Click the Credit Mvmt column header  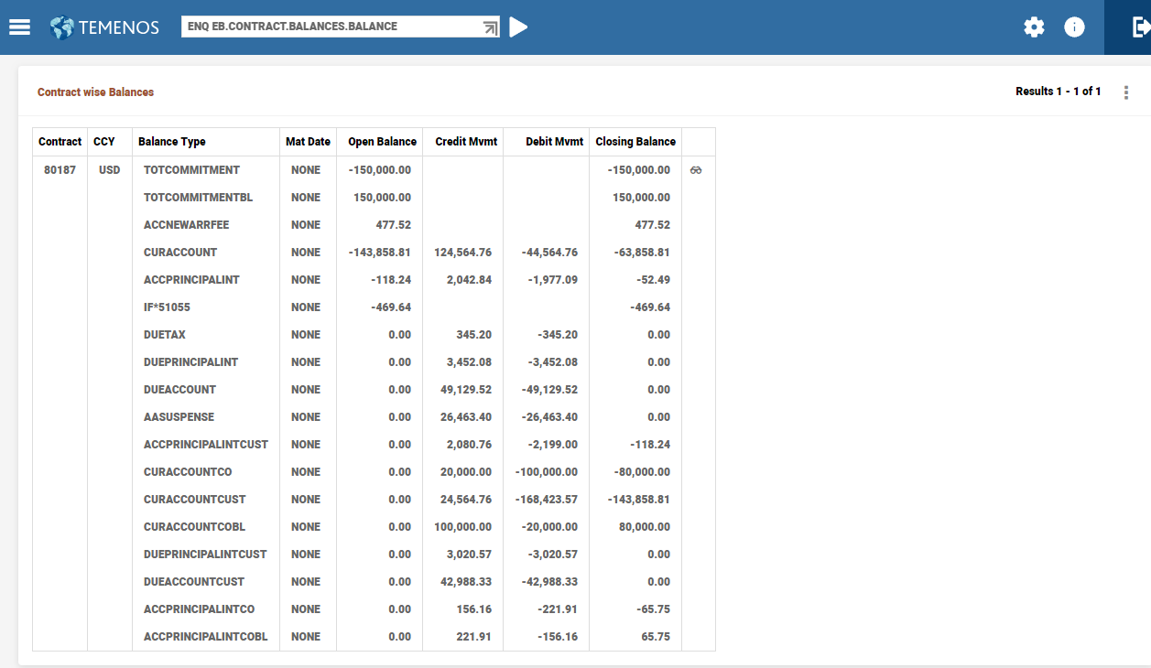coord(466,142)
